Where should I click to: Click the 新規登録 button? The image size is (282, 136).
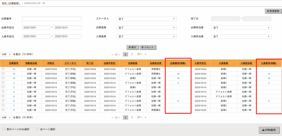pyautogui.click(x=272, y=11)
